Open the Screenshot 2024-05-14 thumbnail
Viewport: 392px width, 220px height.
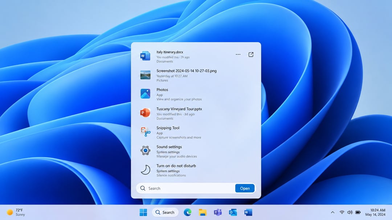(x=145, y=75)
